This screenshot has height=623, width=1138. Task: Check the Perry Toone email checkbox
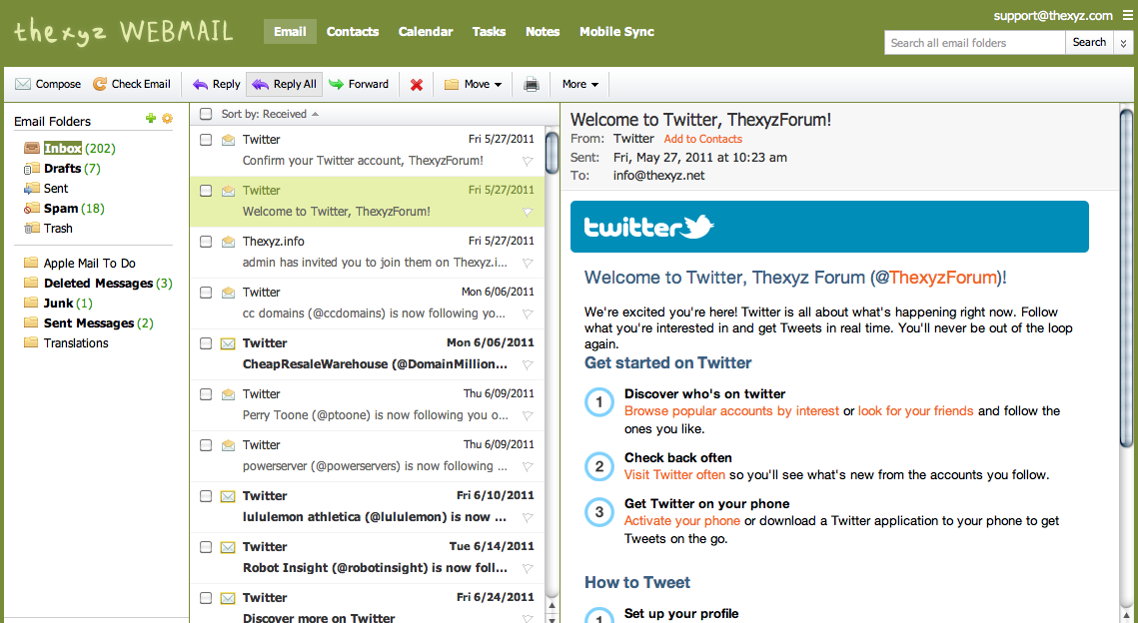point(206,393)
